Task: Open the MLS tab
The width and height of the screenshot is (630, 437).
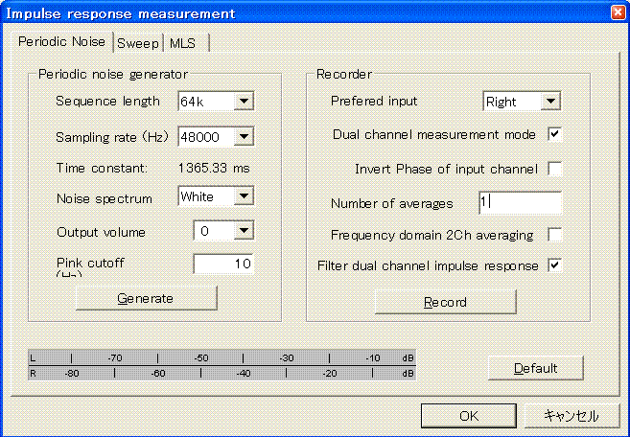Action: [182, 43]
